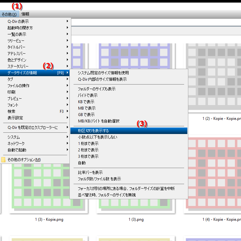The width and height of the screenshot is (241, 241).
Task: Expand arrow next to 表示設定
Action: [x=67, y=118]
